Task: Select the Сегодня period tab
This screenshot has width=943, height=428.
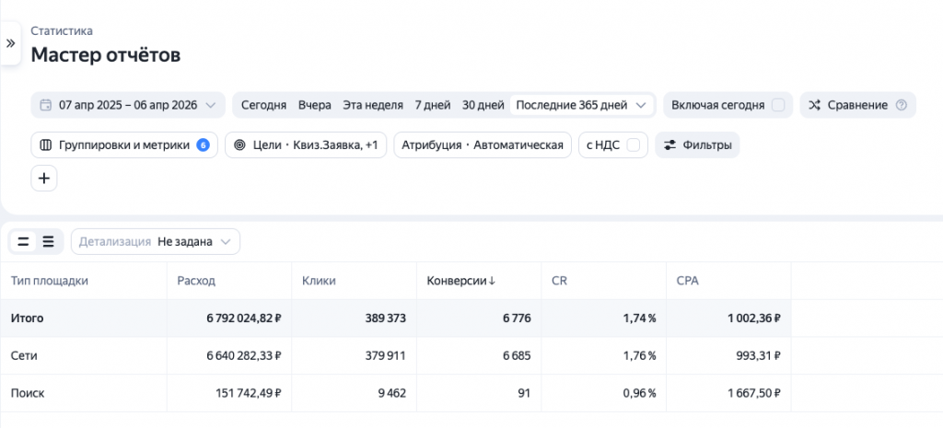Action: 263,105
